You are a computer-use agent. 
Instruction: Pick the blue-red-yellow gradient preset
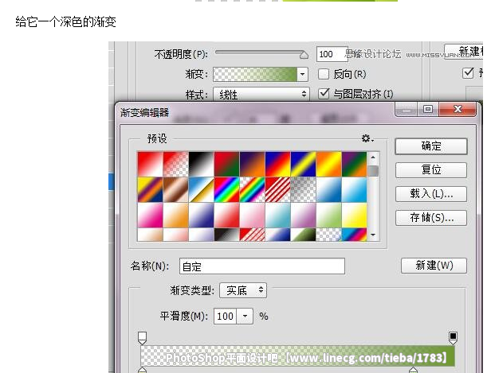[x=278, y=165]
